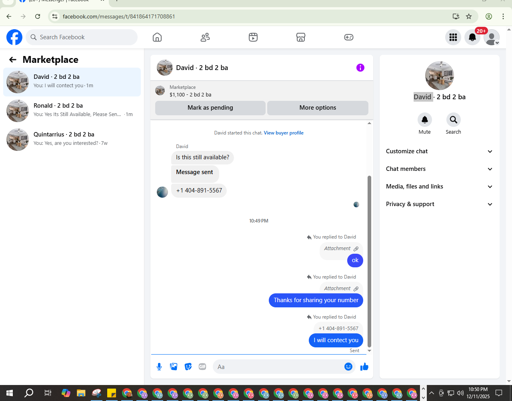Open the purple conversation info icon
The image size is (512, 401).
point(360,68)
